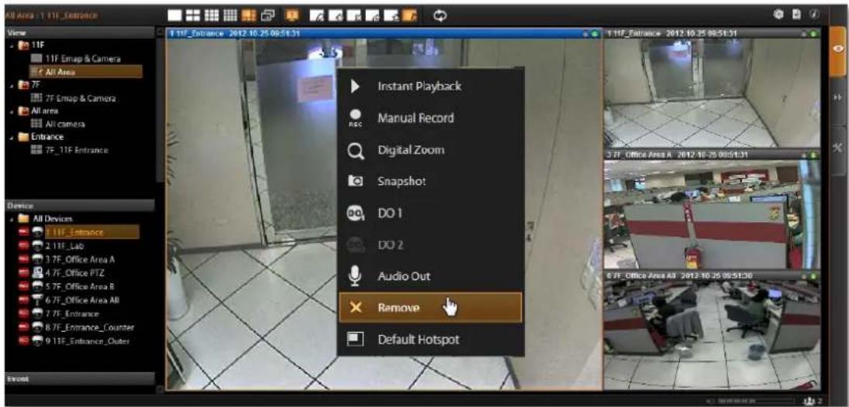Click the green status dot on main 11F_Entrance tile
The height and width of the screenshot is (407, 849).
(595, 33)
